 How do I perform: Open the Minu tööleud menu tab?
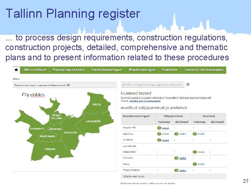coord(35,70)
